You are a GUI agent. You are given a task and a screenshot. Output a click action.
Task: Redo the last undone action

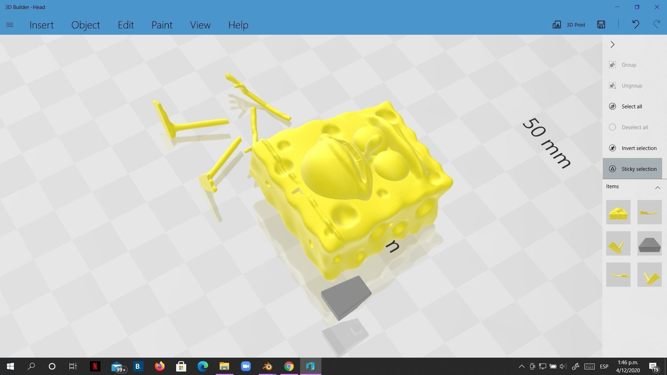[x=657, y=24]
